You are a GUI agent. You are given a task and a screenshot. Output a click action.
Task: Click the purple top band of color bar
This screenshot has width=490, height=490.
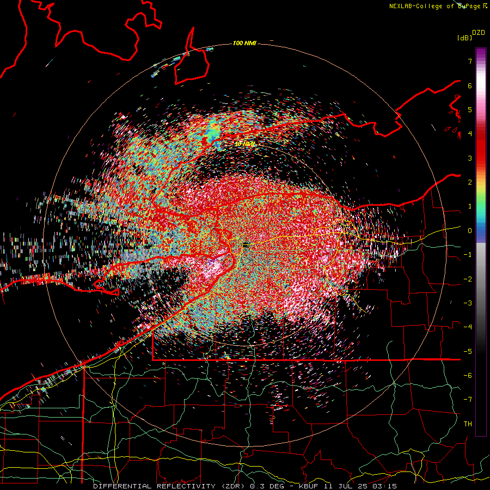click(481, 54)
